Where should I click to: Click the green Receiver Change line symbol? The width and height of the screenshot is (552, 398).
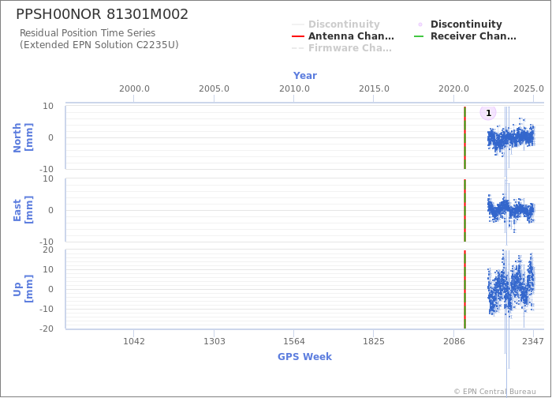(x=419, y=36)
